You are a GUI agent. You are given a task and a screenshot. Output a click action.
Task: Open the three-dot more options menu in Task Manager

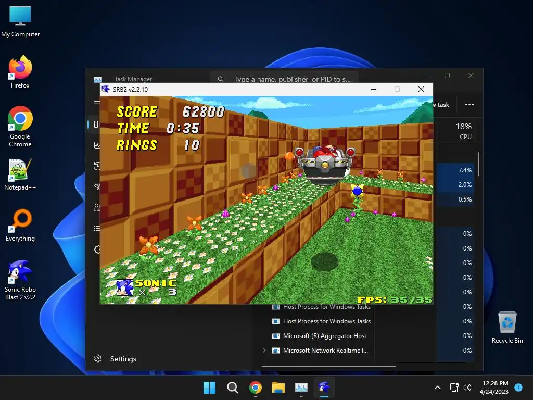(469, 104)
